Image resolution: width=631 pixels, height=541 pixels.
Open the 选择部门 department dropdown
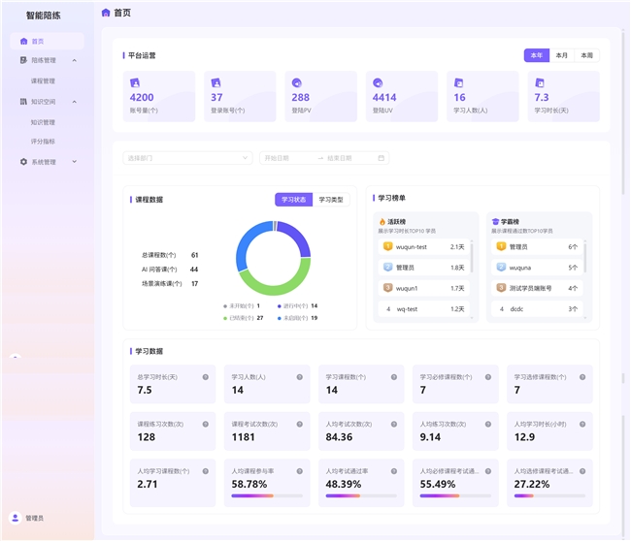(x=187, y=158)
